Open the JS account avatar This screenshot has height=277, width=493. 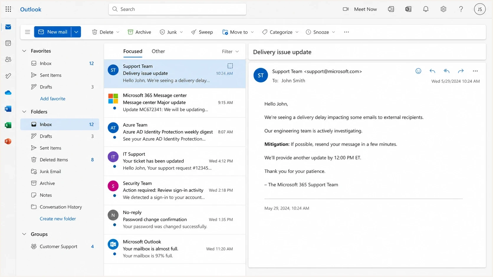[480, 9]
